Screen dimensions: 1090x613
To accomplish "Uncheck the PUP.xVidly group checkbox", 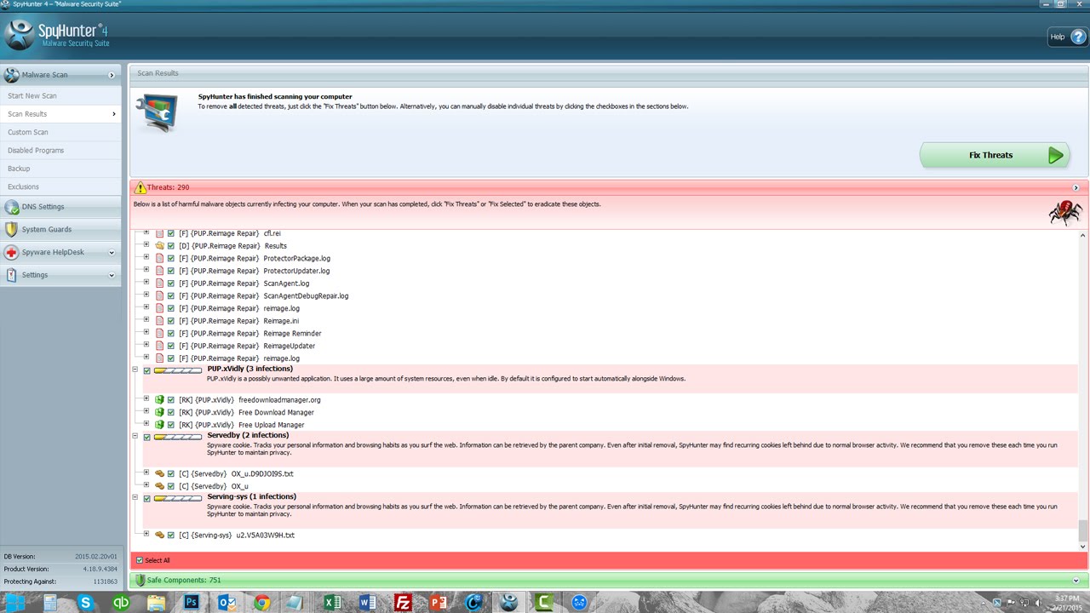I will [x=147, y=371].
